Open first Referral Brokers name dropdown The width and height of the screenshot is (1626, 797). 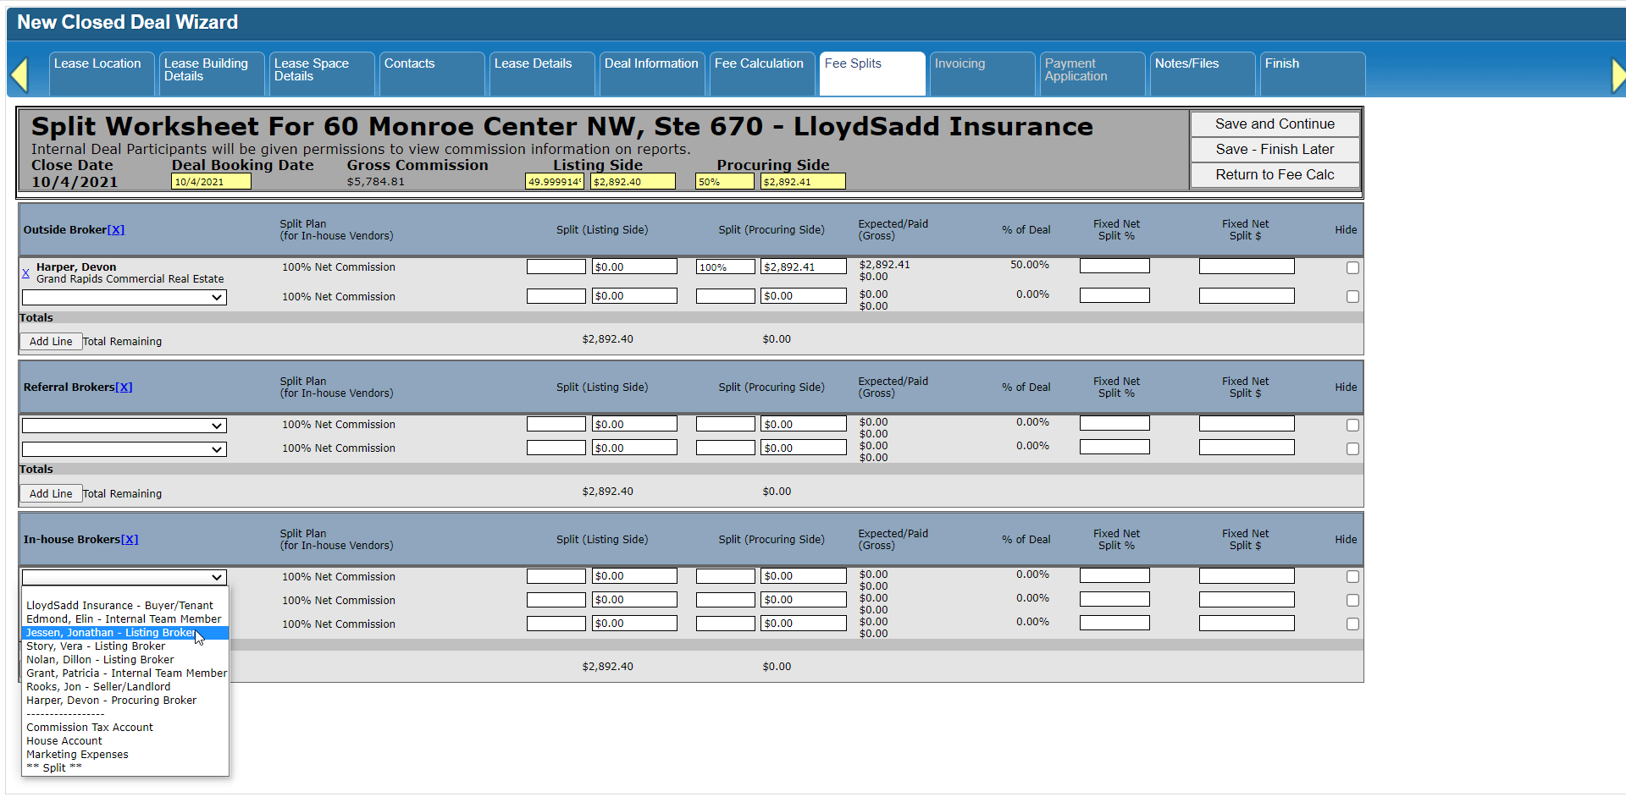pyautogui.click(x=124, y=426)
